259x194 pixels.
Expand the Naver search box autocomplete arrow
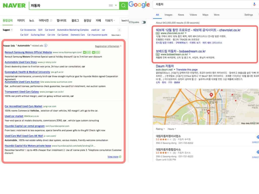tap(116, 6)
